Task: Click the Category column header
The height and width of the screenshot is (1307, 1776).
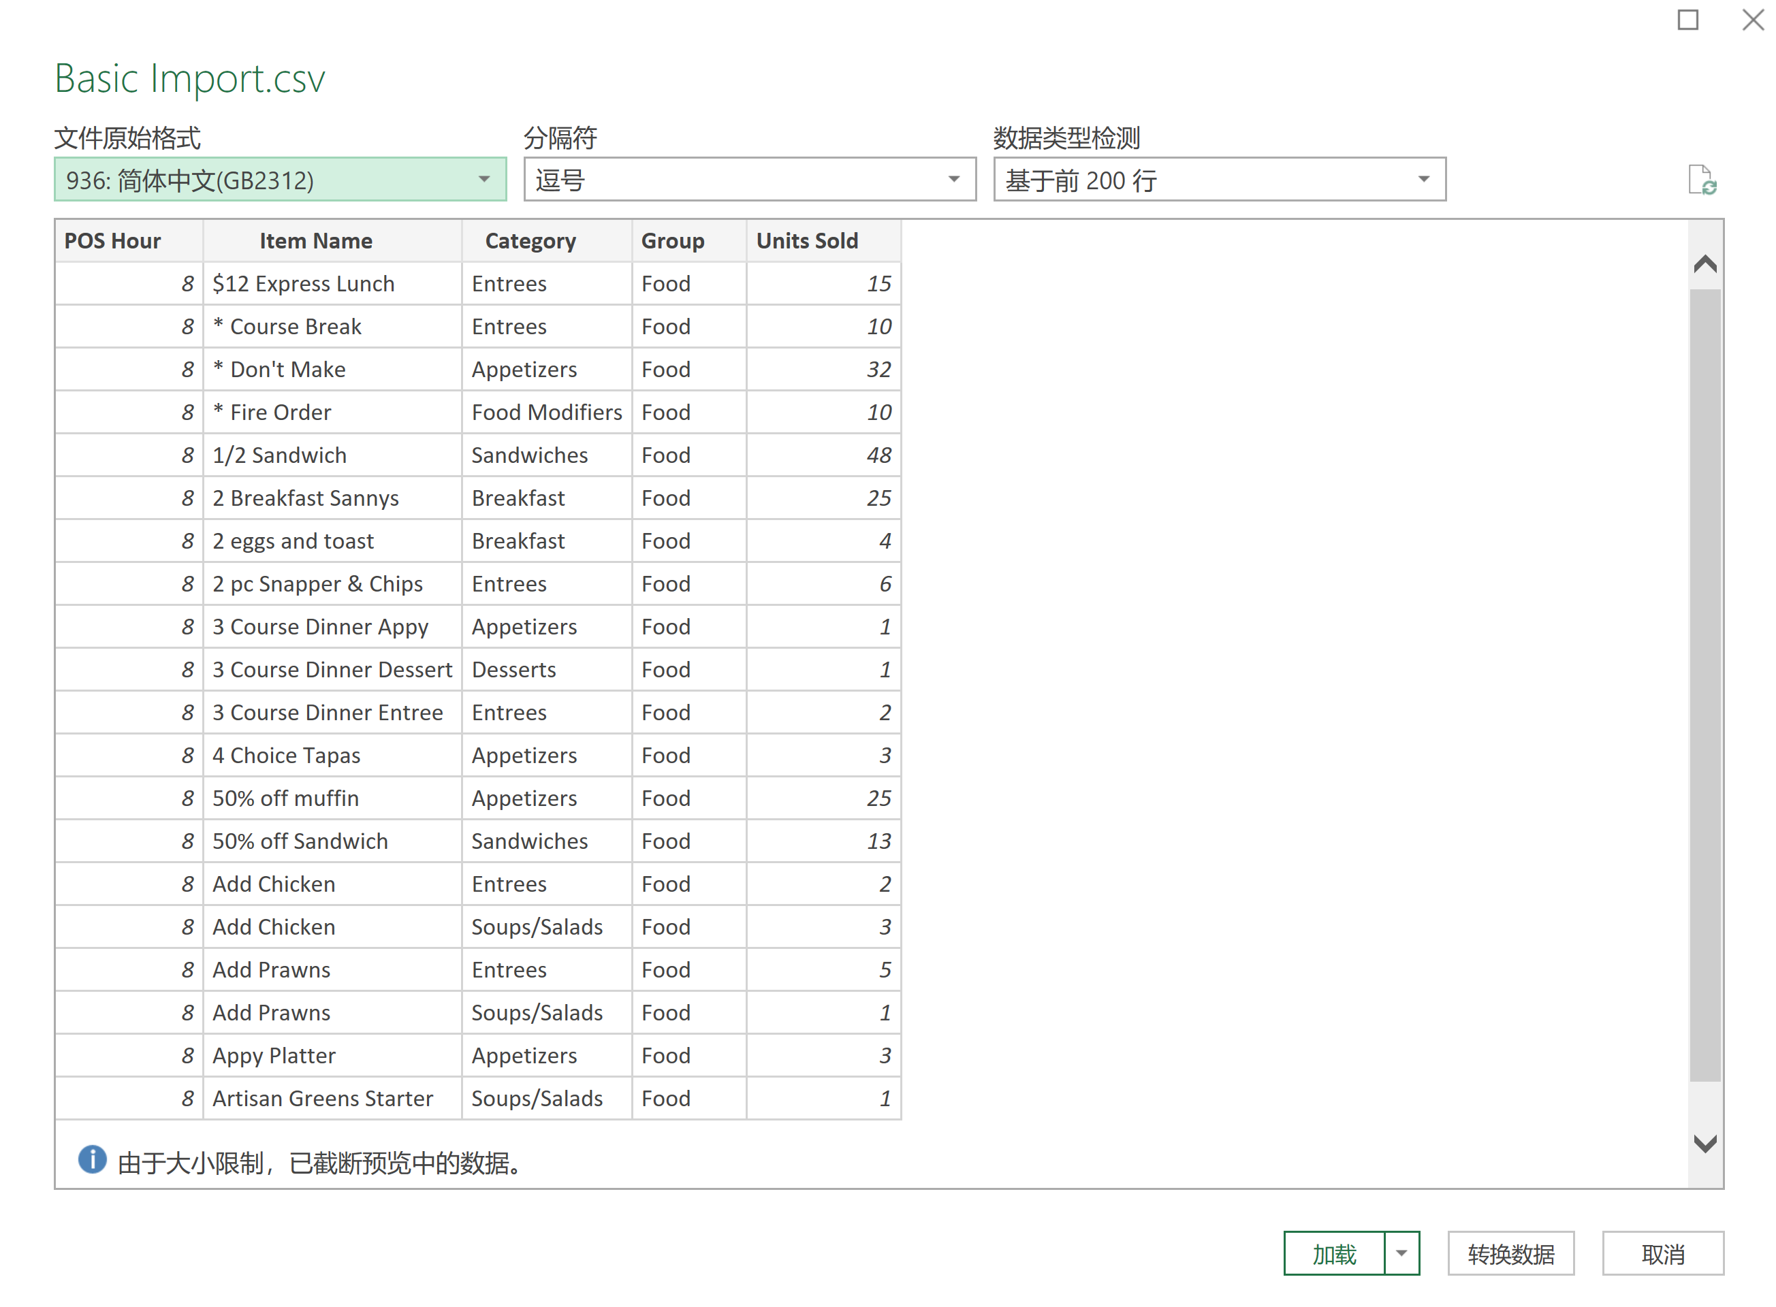Action: (530, 240)
